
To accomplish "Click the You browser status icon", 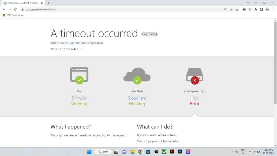I will pos(79,76).
